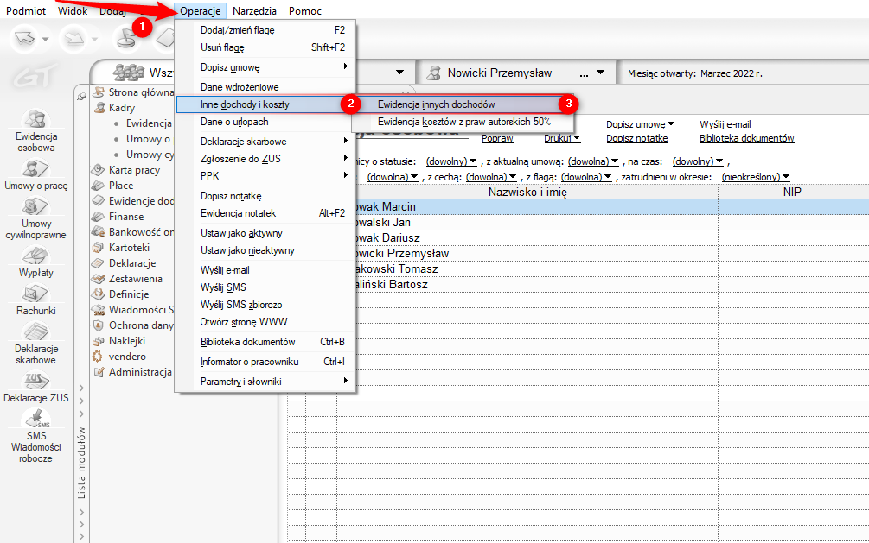Click the Popraw link
869x543 pixels.
(497, 138)
